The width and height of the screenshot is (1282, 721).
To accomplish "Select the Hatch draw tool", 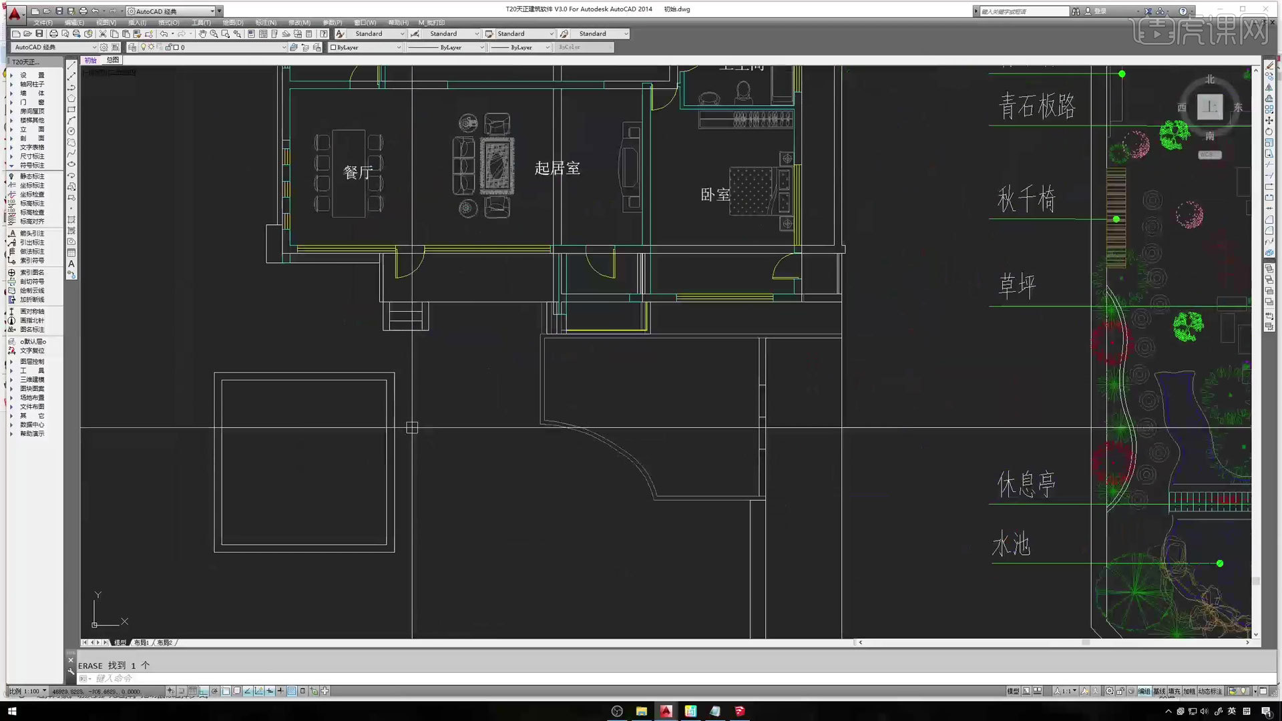I will click(x=71, y=220).
